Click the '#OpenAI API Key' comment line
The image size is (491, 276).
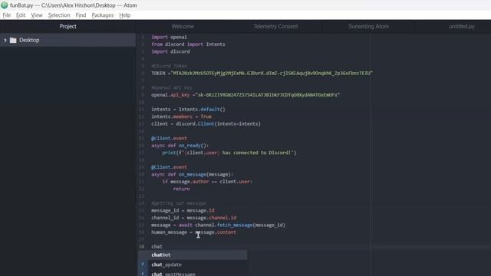coord(172,87)
